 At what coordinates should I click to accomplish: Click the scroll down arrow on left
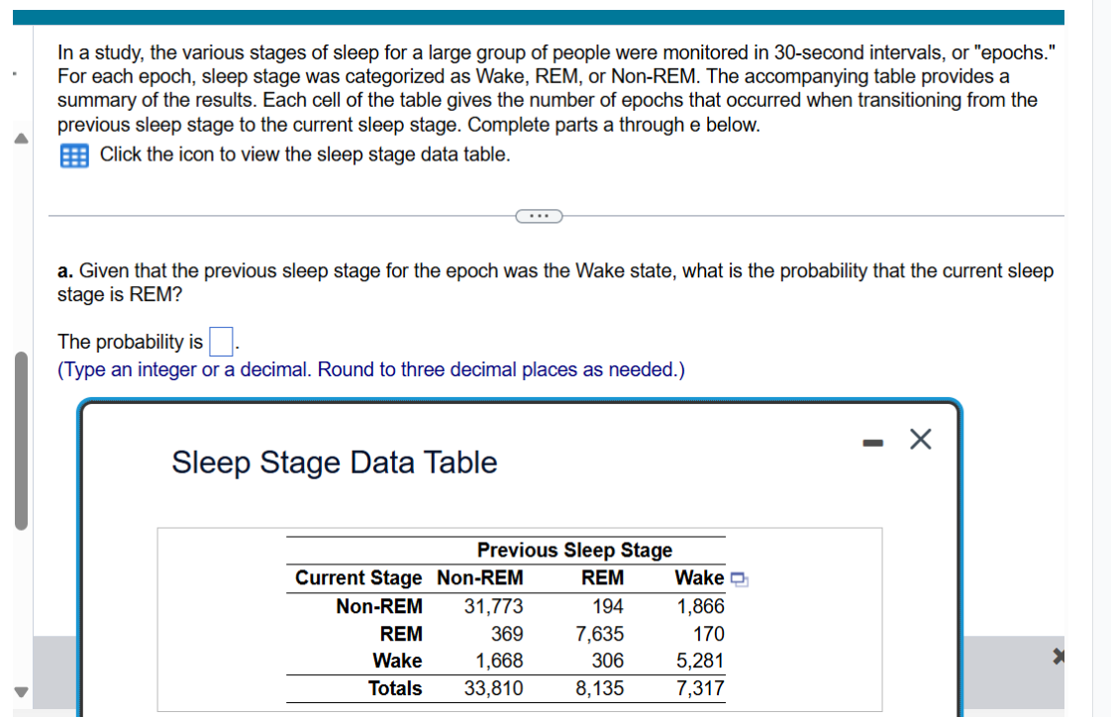(21, 691)
